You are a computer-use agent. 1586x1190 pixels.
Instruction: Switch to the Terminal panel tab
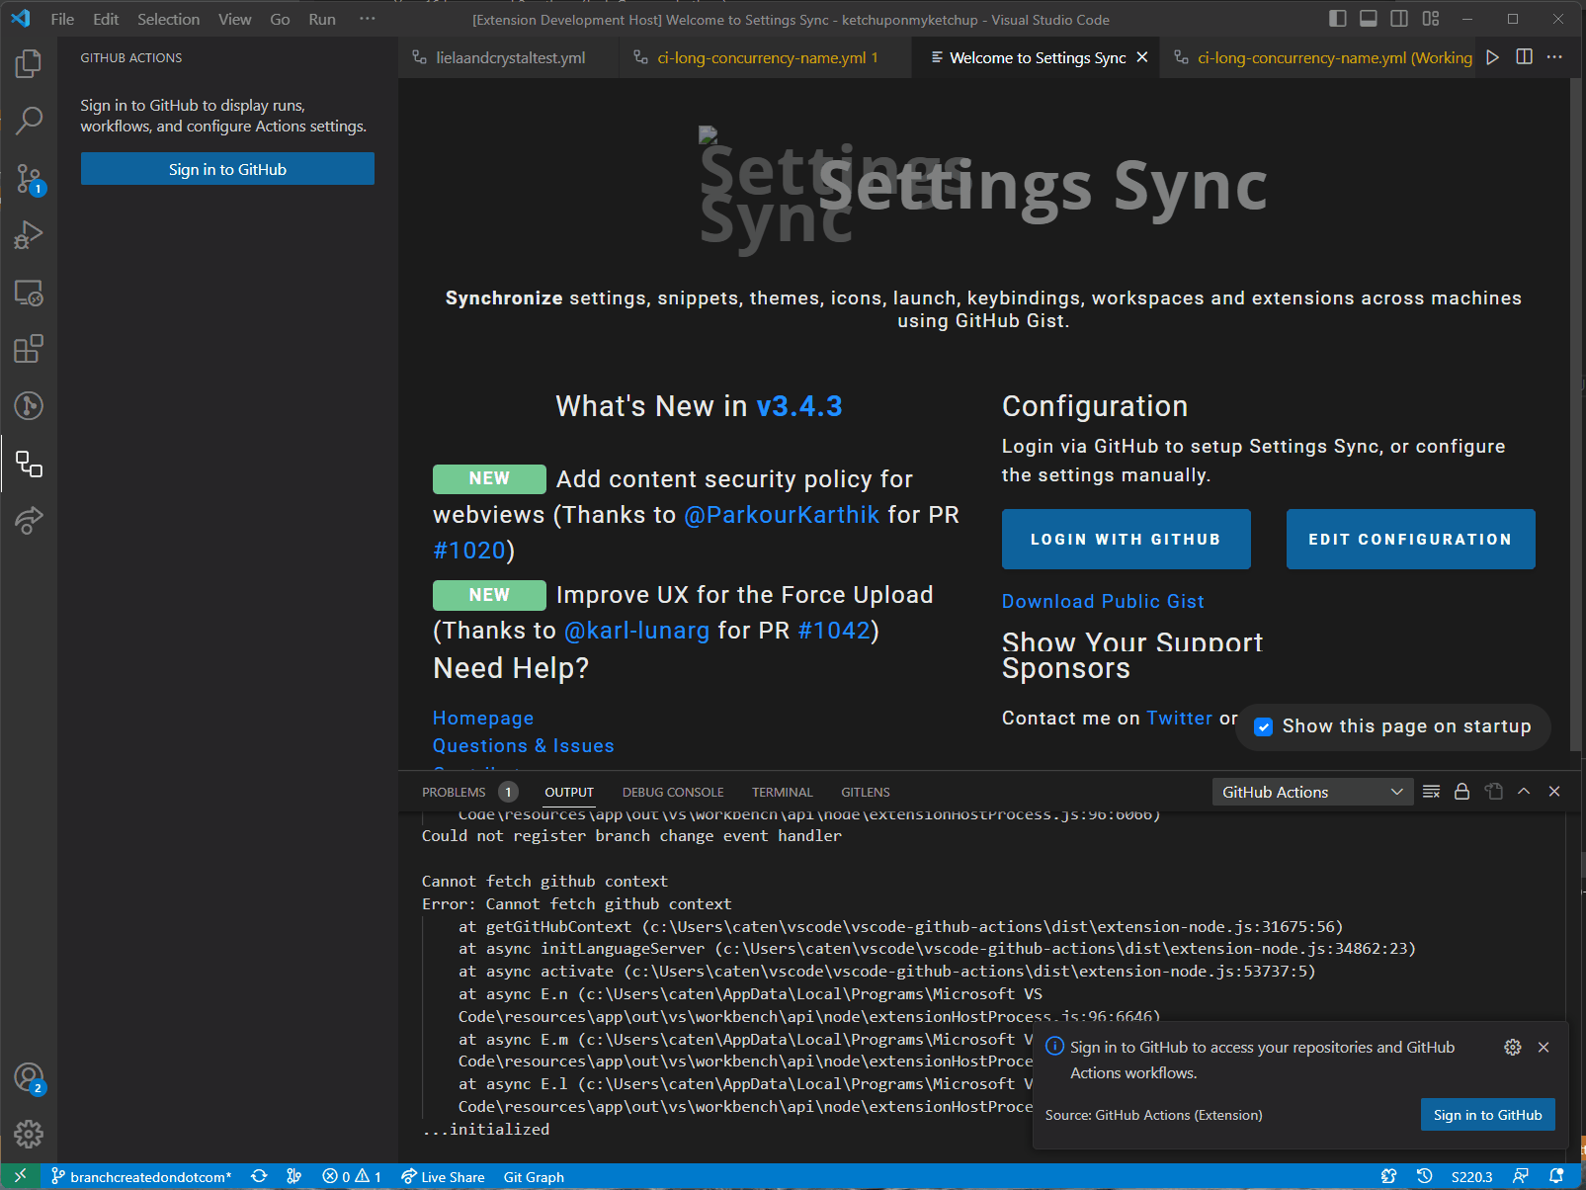(x=782, y=792)
